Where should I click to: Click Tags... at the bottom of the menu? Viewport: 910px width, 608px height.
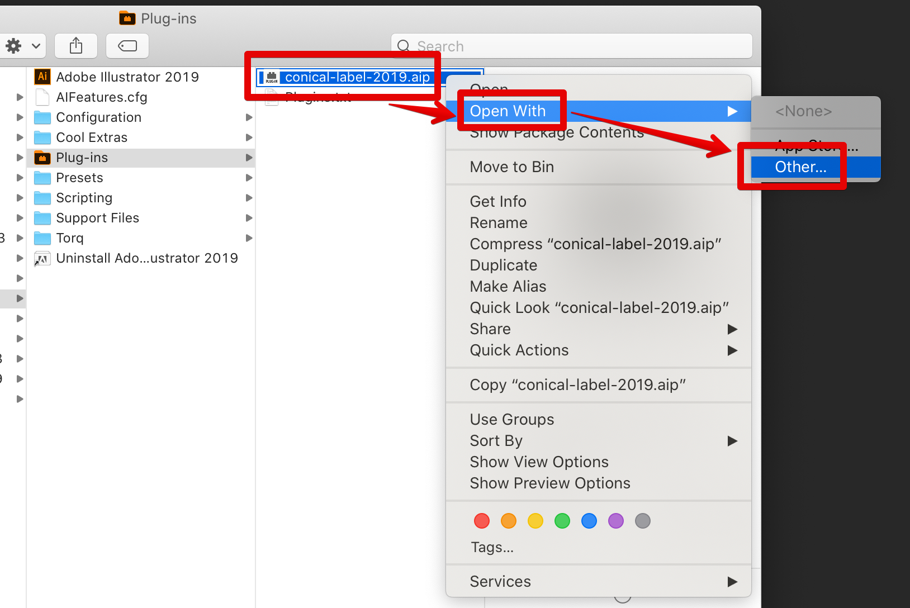click(492, 547)
